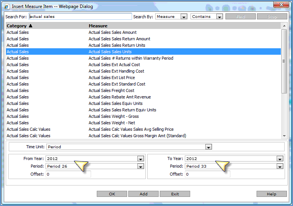Expand the Contains match-type dropdown

click(x=219, y=17)
